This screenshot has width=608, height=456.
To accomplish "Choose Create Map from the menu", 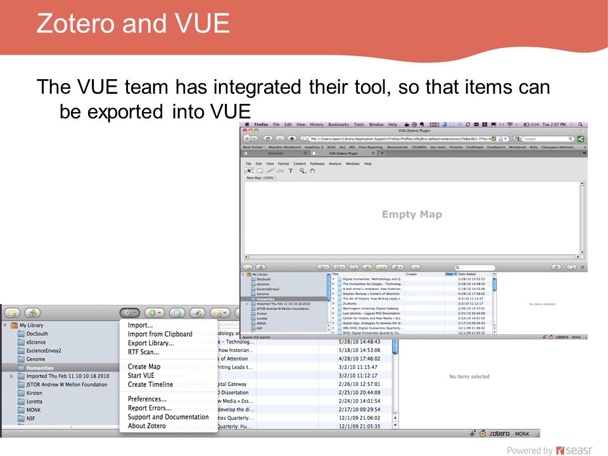I will 144,367.
